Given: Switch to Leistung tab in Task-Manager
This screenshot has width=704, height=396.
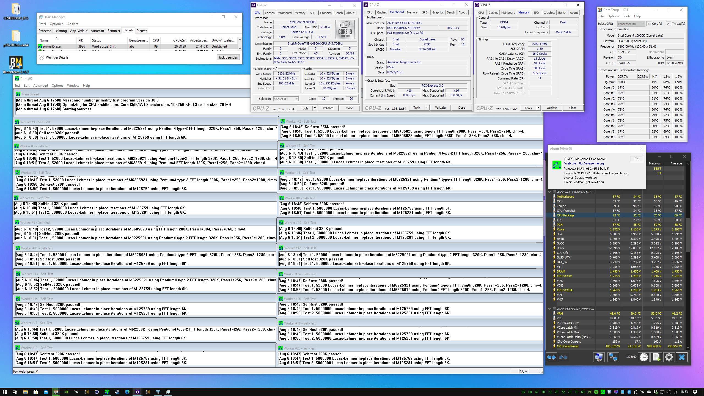Looking at the screenshot, I should (x=61, y=31).
